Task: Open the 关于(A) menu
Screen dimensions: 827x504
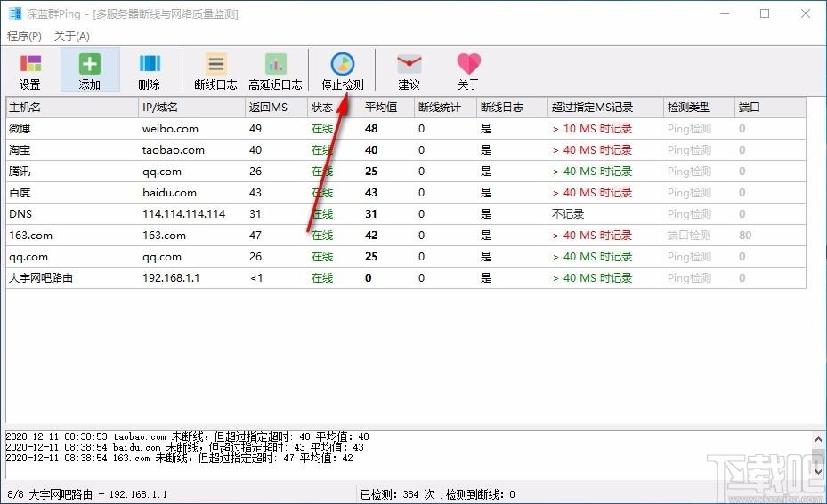Action: 72,36
